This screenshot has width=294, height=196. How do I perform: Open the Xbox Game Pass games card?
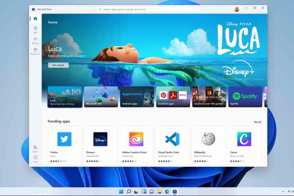(x=209, y=96)
